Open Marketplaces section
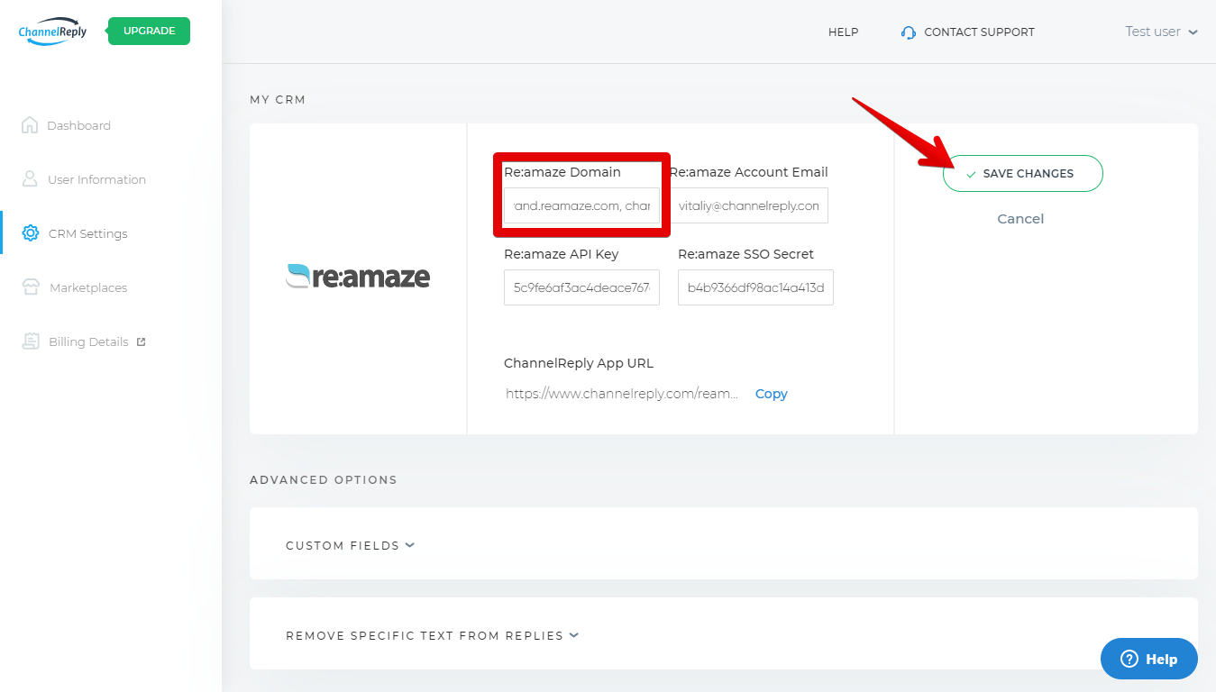 [88, 287]
